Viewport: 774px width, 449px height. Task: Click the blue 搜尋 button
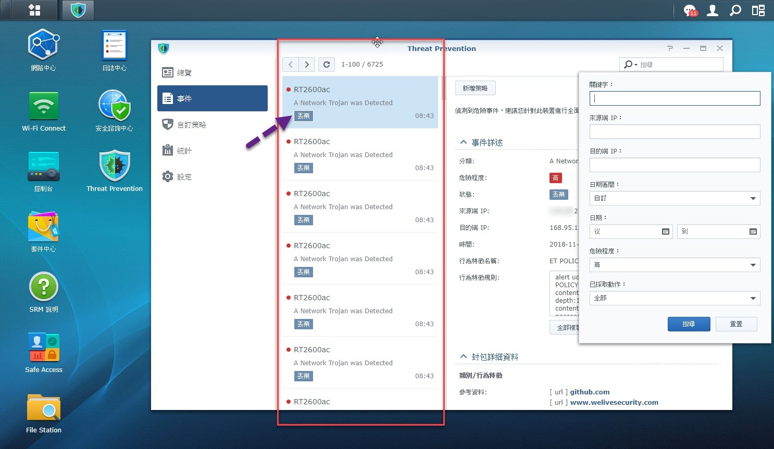689,324
